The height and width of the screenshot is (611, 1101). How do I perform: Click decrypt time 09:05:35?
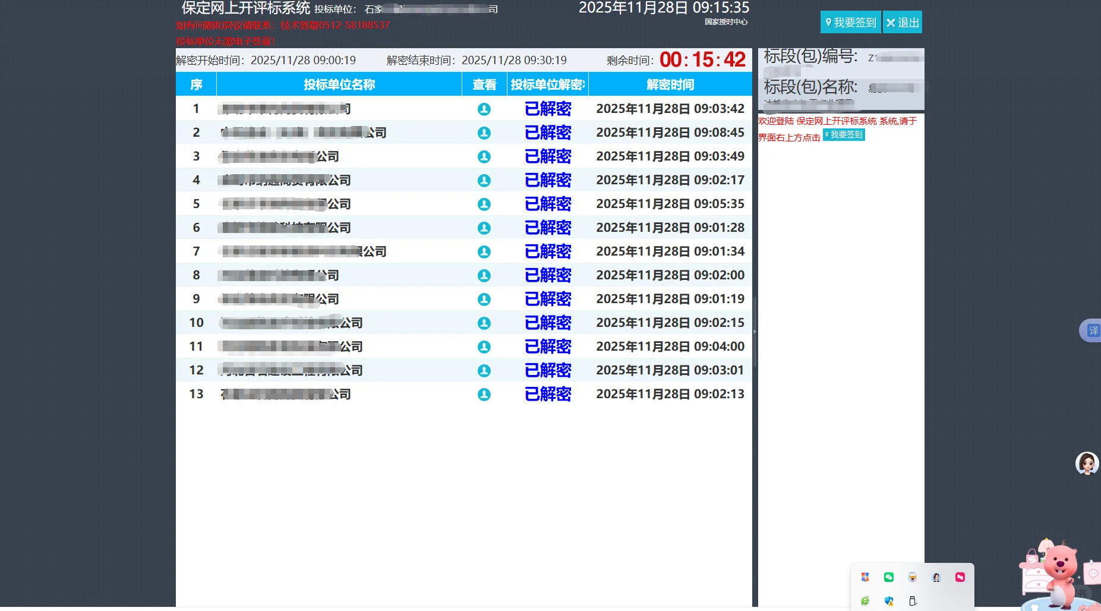point(670,204)
